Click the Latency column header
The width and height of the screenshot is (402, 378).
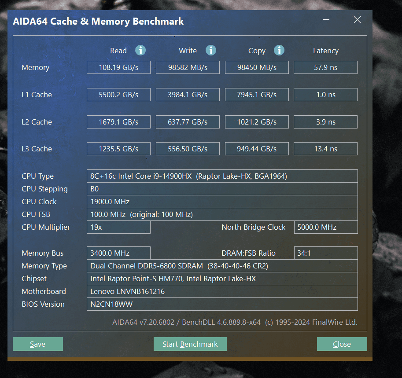pos(325,51)
